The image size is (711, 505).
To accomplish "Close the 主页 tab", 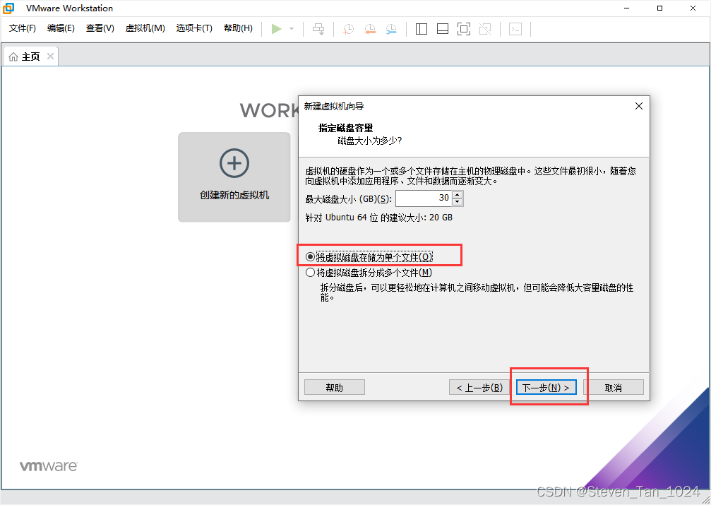I will (x=50, y=57).
